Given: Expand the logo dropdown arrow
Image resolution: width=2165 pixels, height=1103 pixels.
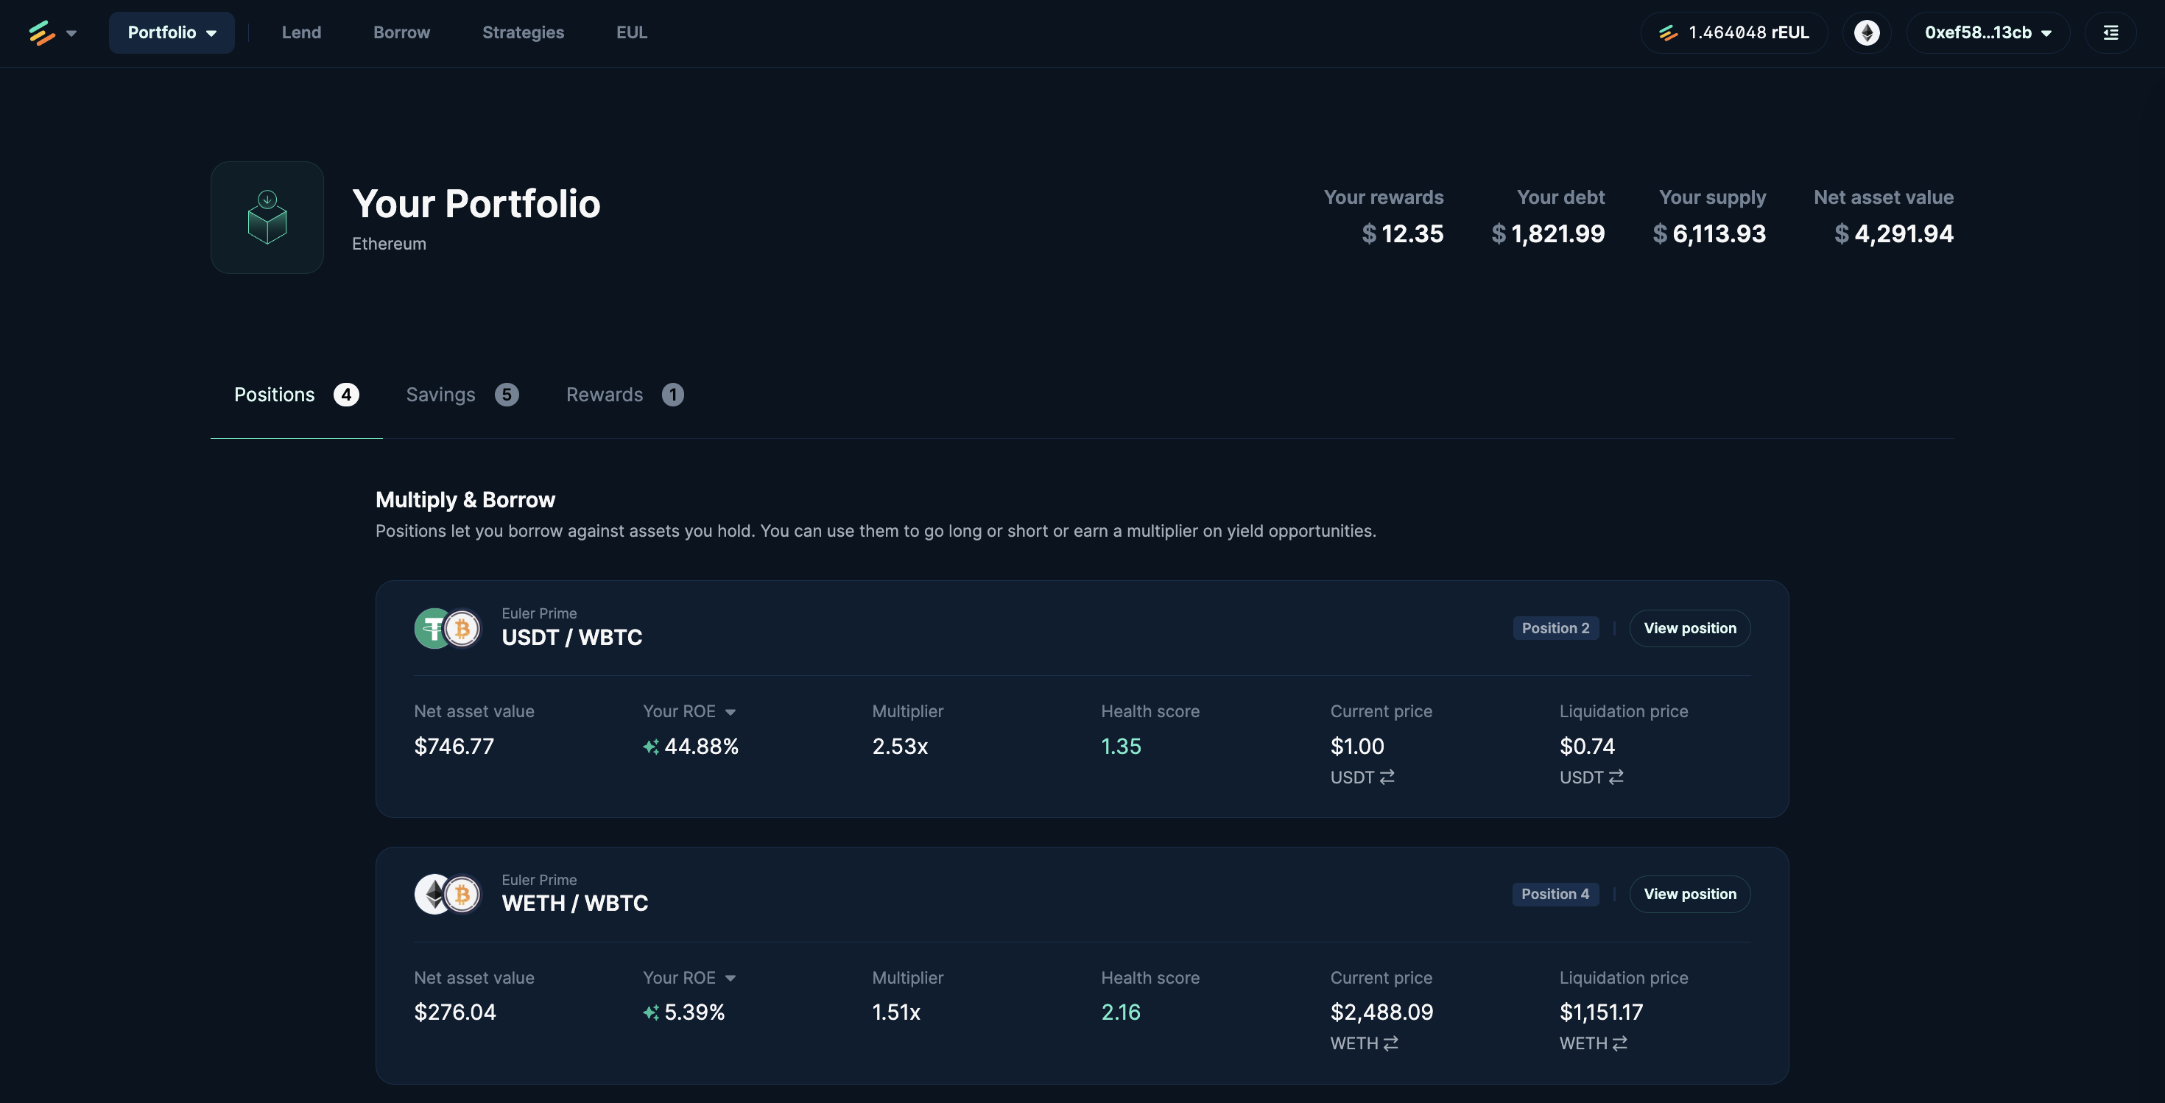Looking at the screenshot, I should coord(71,34).
